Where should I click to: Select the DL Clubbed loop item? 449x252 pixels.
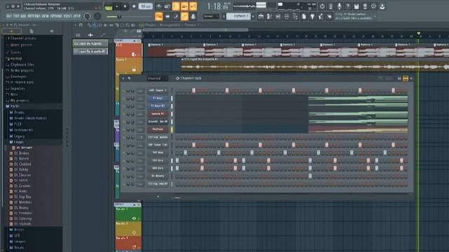(22, 164)
